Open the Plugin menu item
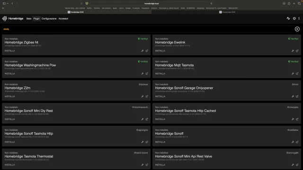Viewport: 303px width, 170px height. tap(36, 19)
